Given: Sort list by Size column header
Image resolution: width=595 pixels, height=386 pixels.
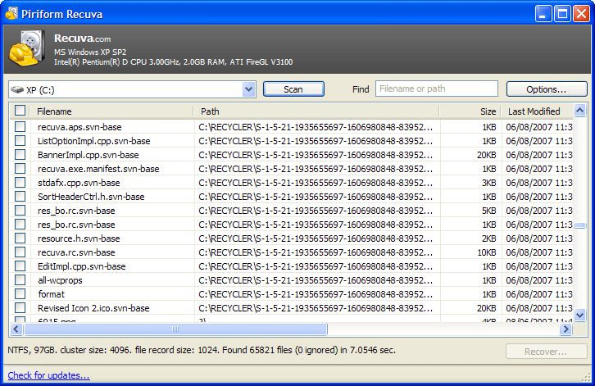Looking at the screenshot, I should coord(471,111).
